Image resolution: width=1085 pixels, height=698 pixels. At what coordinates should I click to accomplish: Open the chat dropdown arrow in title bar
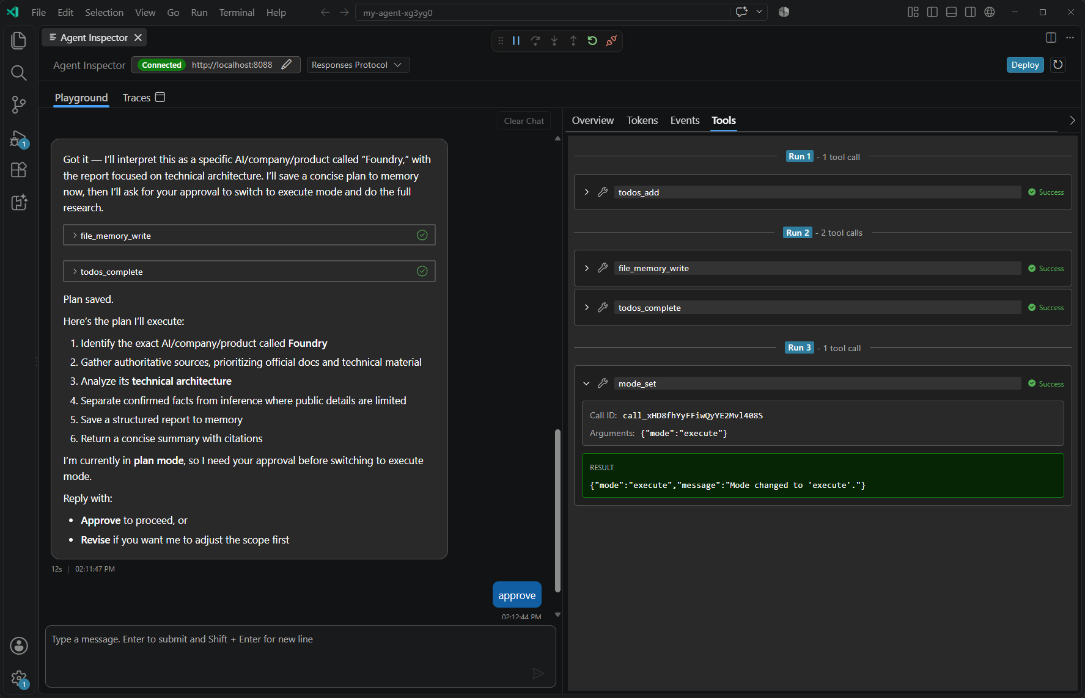click(x=759, y=12)
